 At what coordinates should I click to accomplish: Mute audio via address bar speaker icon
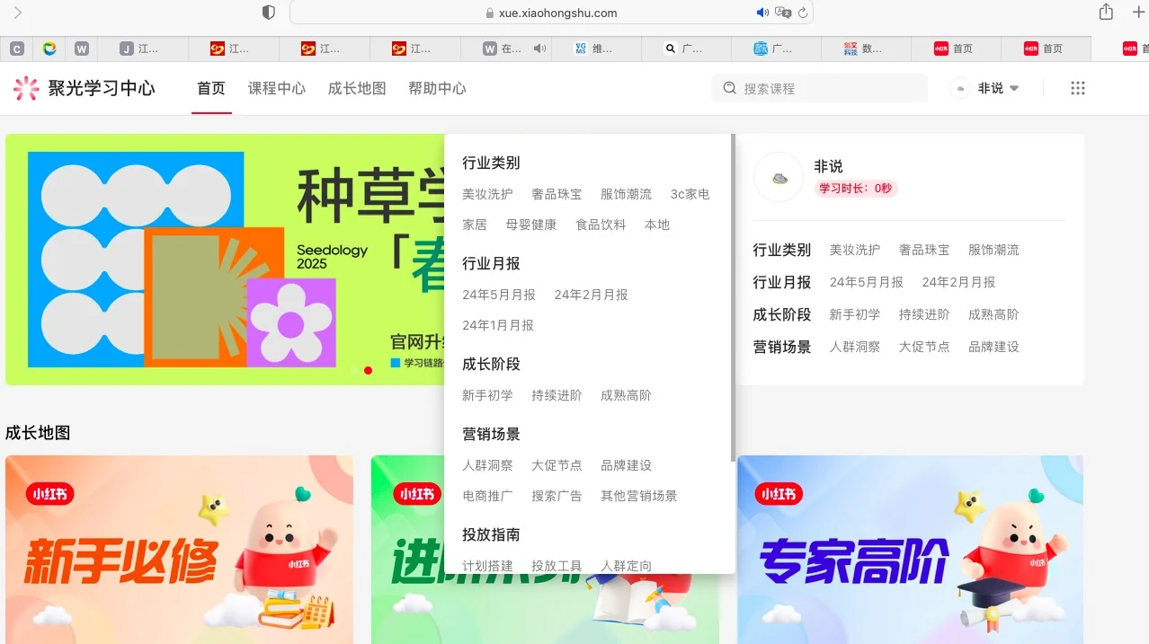[x=762, y=13]
